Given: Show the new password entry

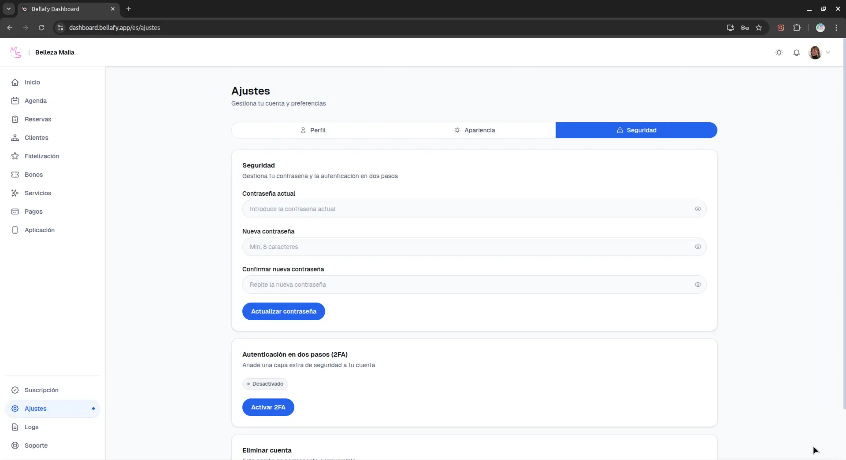Looking at the screenshot, I should [x=698, y=247].
